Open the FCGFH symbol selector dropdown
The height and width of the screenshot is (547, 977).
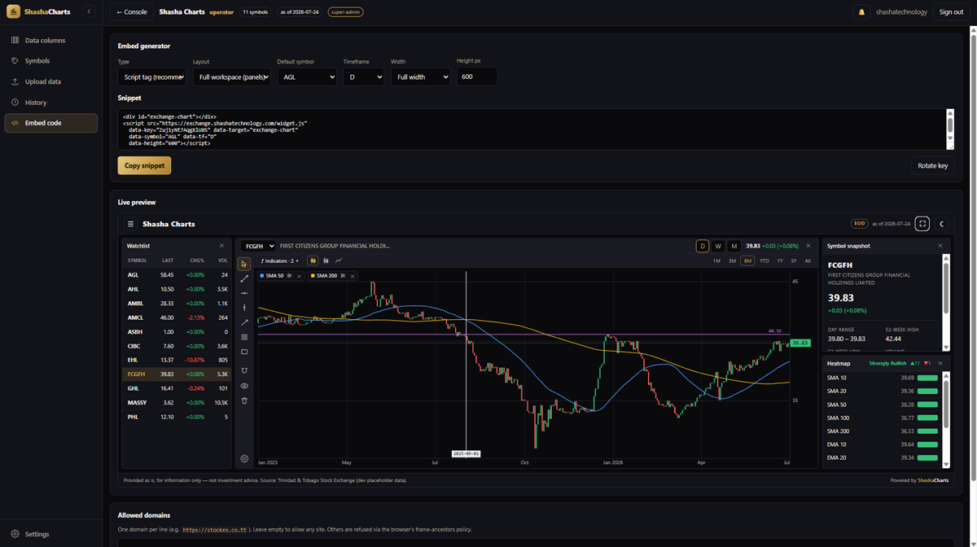pyautogui.click(x=259, y=246)
